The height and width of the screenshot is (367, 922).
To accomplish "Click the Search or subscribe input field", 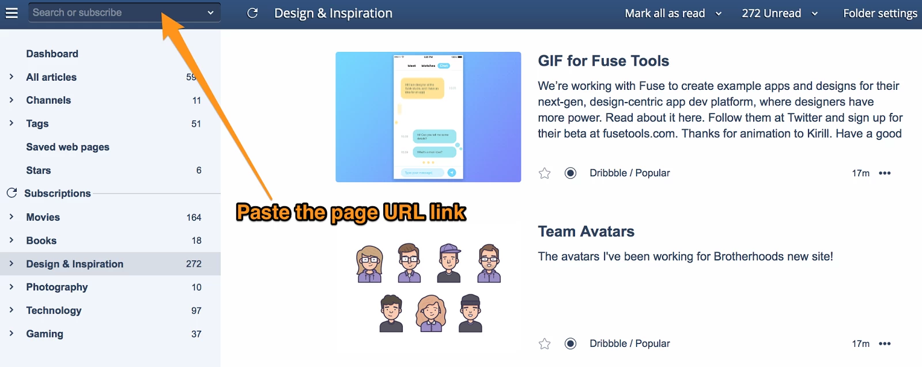I will pyautogui.click(x=115, y=13).
